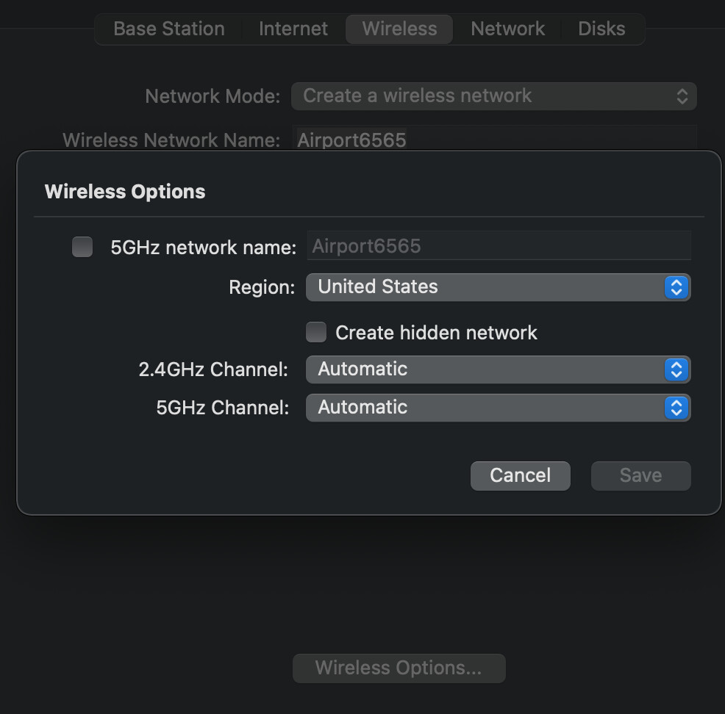725x714 pixels.
Task: Click the 5GHz network name text field
Action: (x=499, y=245)
